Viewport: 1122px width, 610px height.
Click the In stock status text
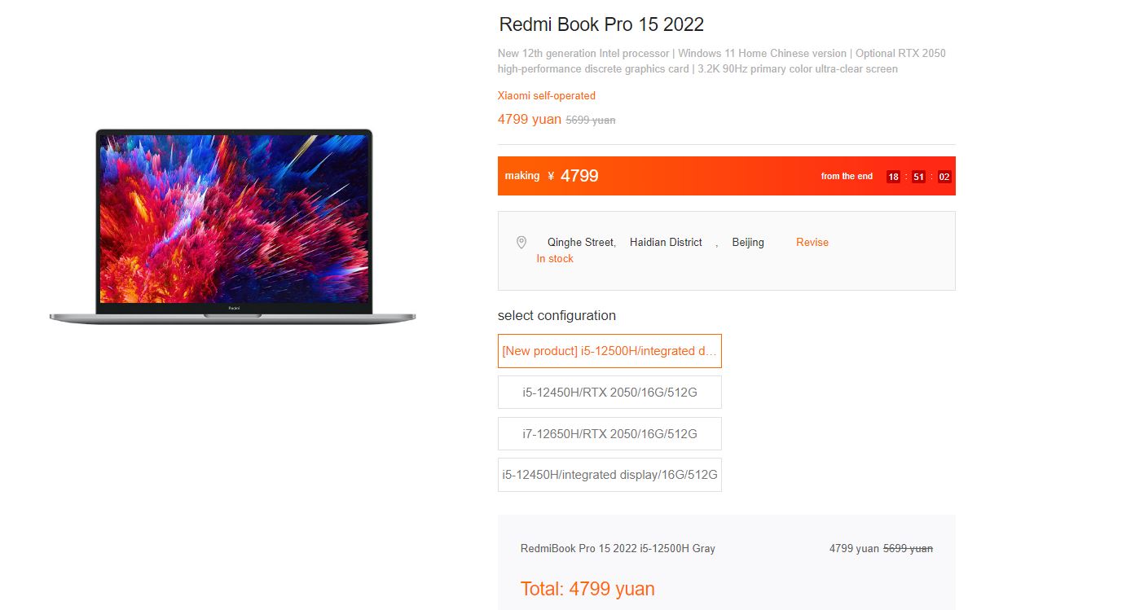point(555,258)
